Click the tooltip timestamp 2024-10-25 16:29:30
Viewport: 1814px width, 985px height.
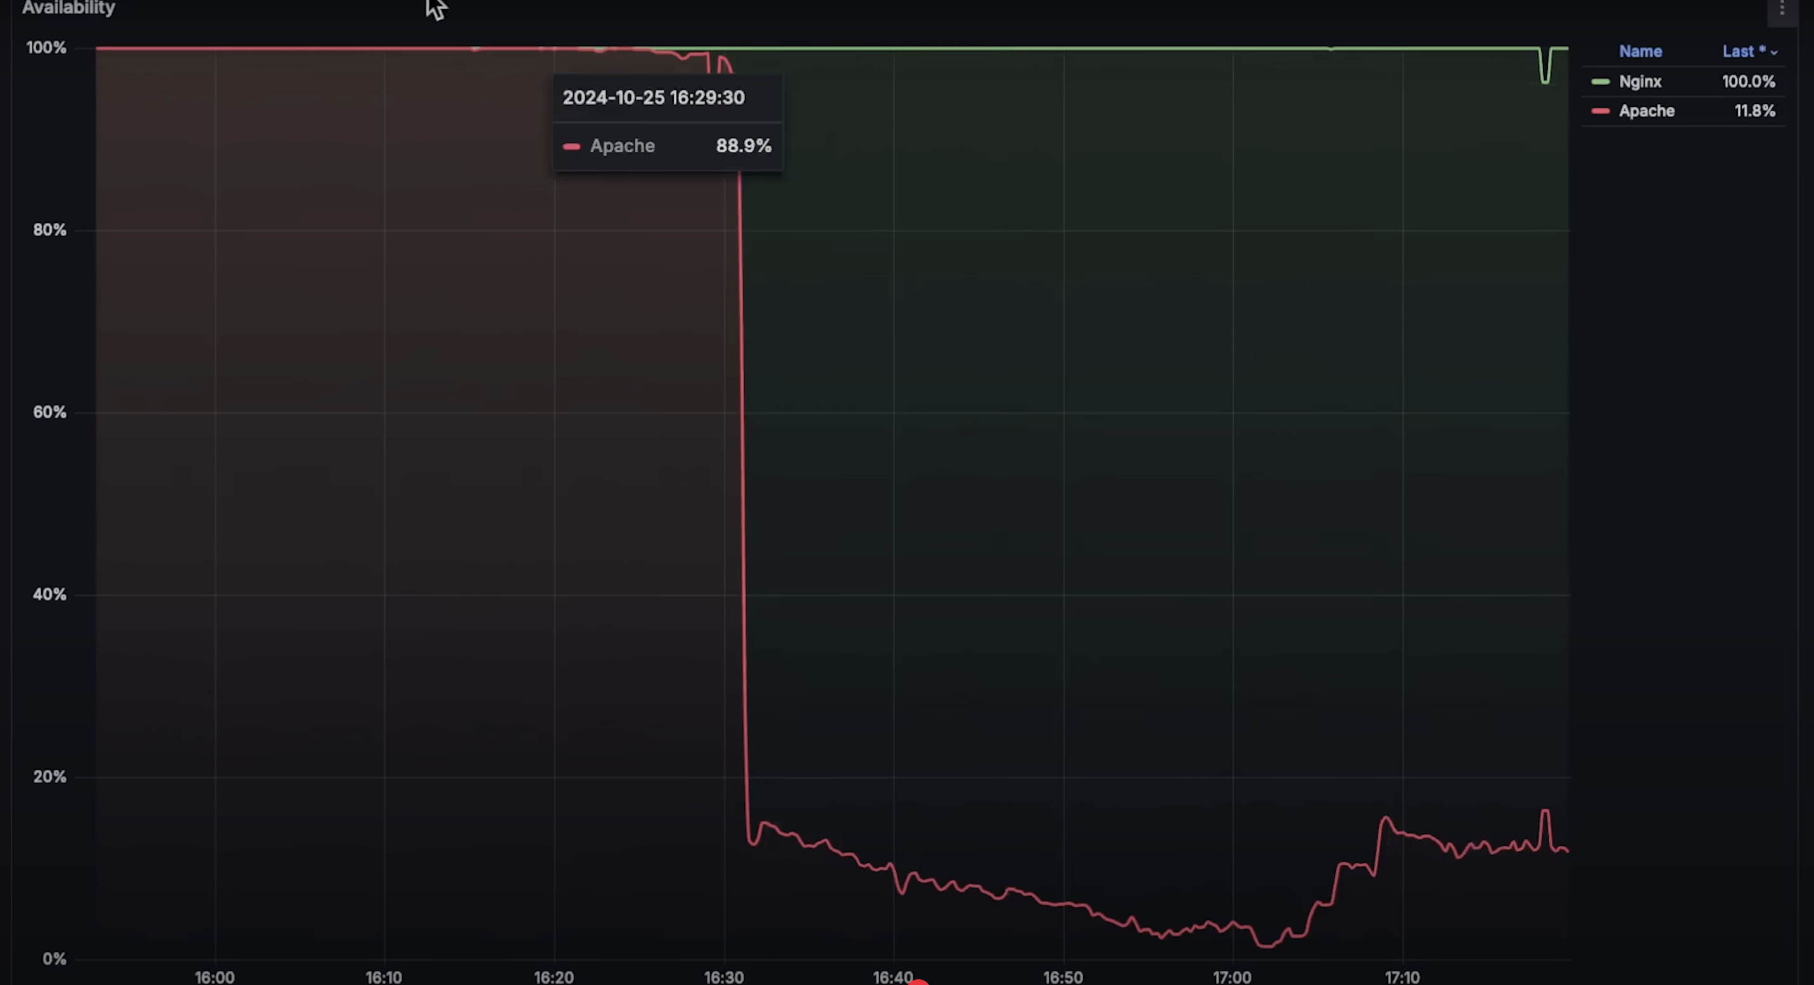click(653, 97)
